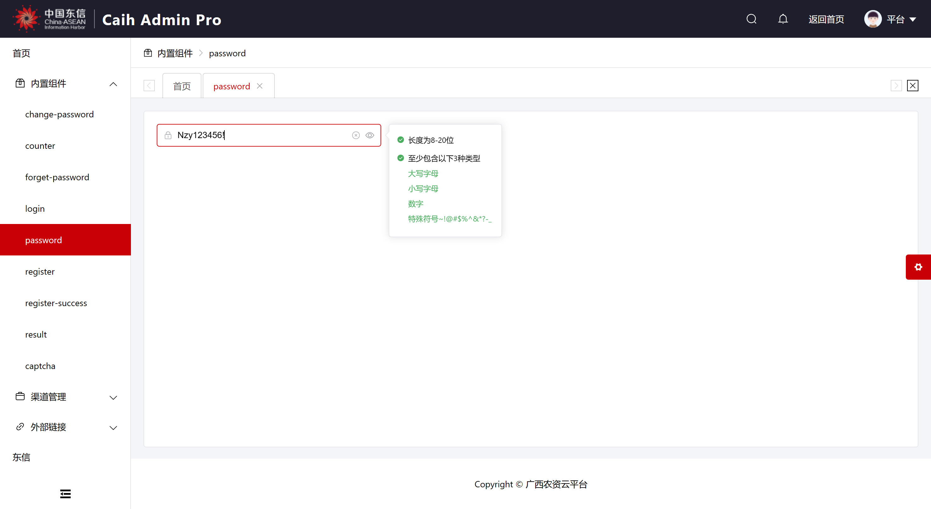Image resolution: width=931 pixels, height=509 pixels.
Task: Click 内置组件 in the breadcrumb
Action: tap(175, 53)
